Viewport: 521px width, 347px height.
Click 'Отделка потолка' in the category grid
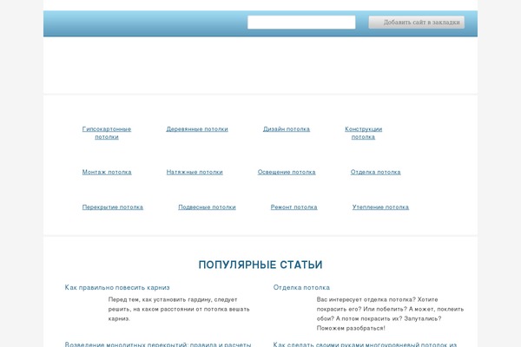click(375, 172)
